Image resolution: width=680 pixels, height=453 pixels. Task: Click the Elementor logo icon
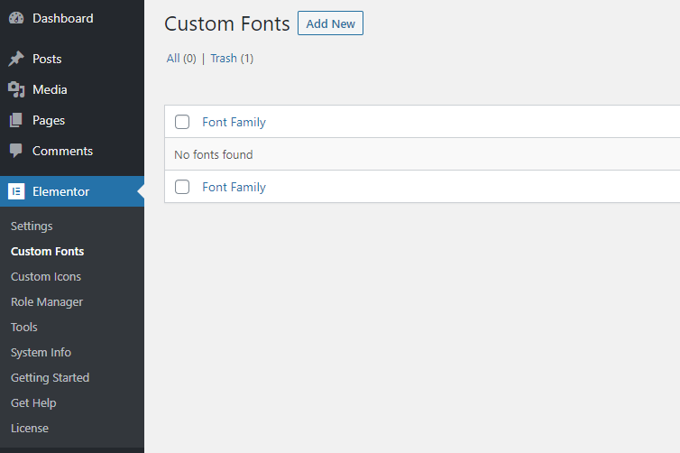click(16, 191)
